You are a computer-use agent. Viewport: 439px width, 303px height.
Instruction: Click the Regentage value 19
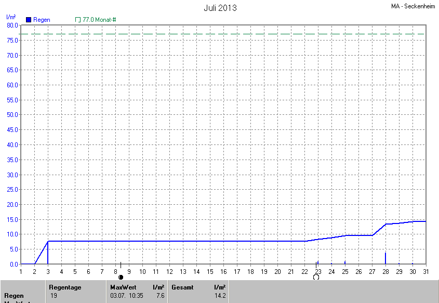(x=54, y=295)
